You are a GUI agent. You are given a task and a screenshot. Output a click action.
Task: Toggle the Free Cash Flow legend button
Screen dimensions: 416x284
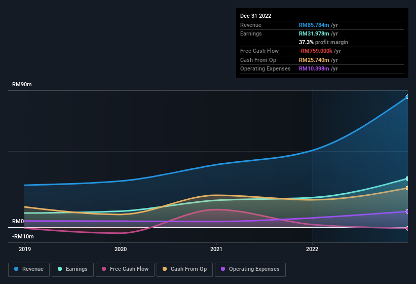point(125,269)
